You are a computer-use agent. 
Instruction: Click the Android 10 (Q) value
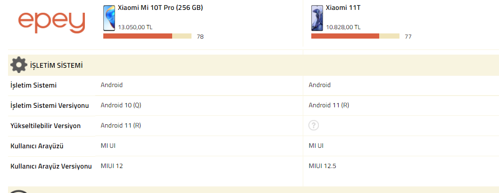121,105
